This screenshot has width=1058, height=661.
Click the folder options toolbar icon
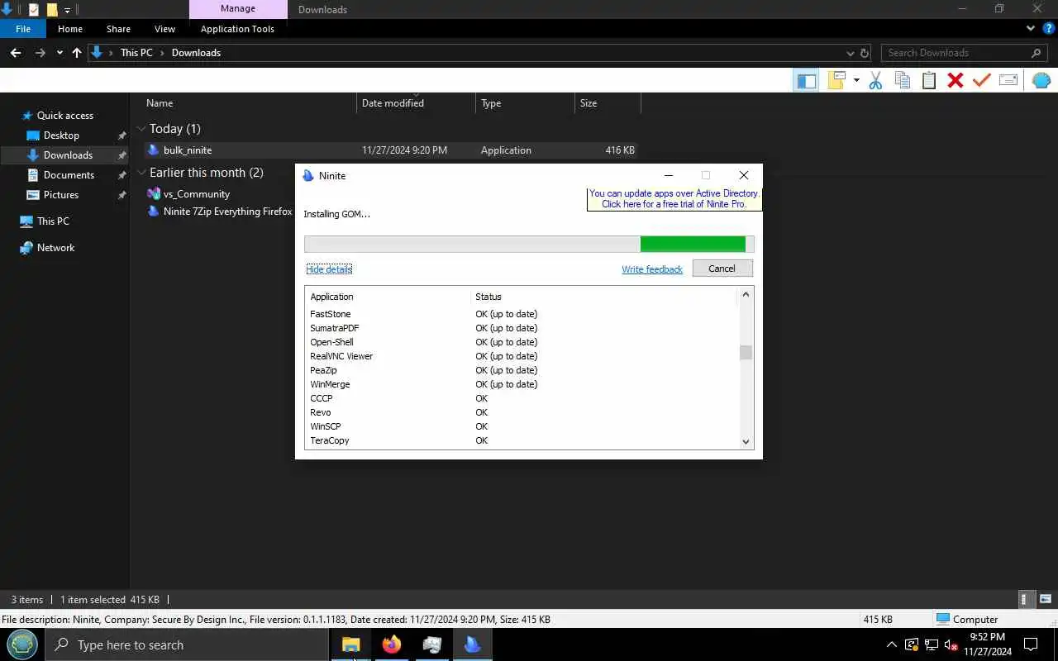pyautogui.click(x=837, y=80)
